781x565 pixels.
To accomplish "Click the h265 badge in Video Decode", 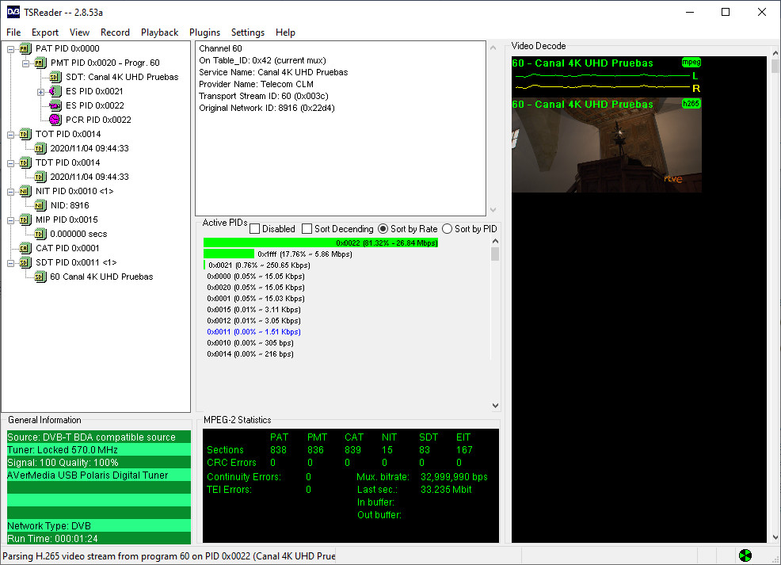I will point(691,104).
